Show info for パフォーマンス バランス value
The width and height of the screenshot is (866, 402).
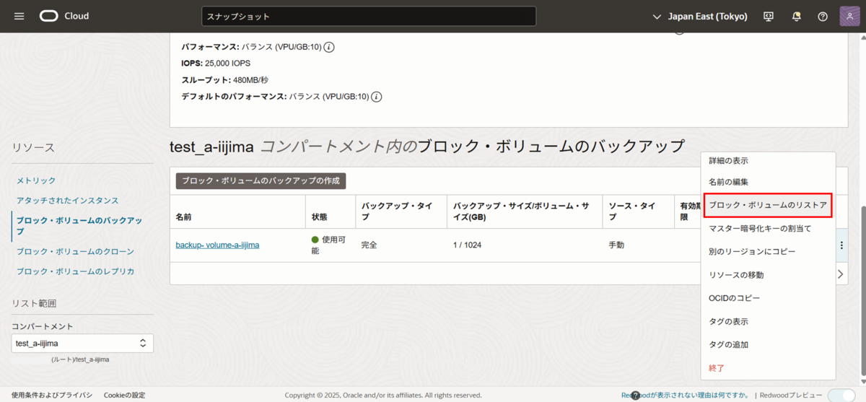coord(329,47)
